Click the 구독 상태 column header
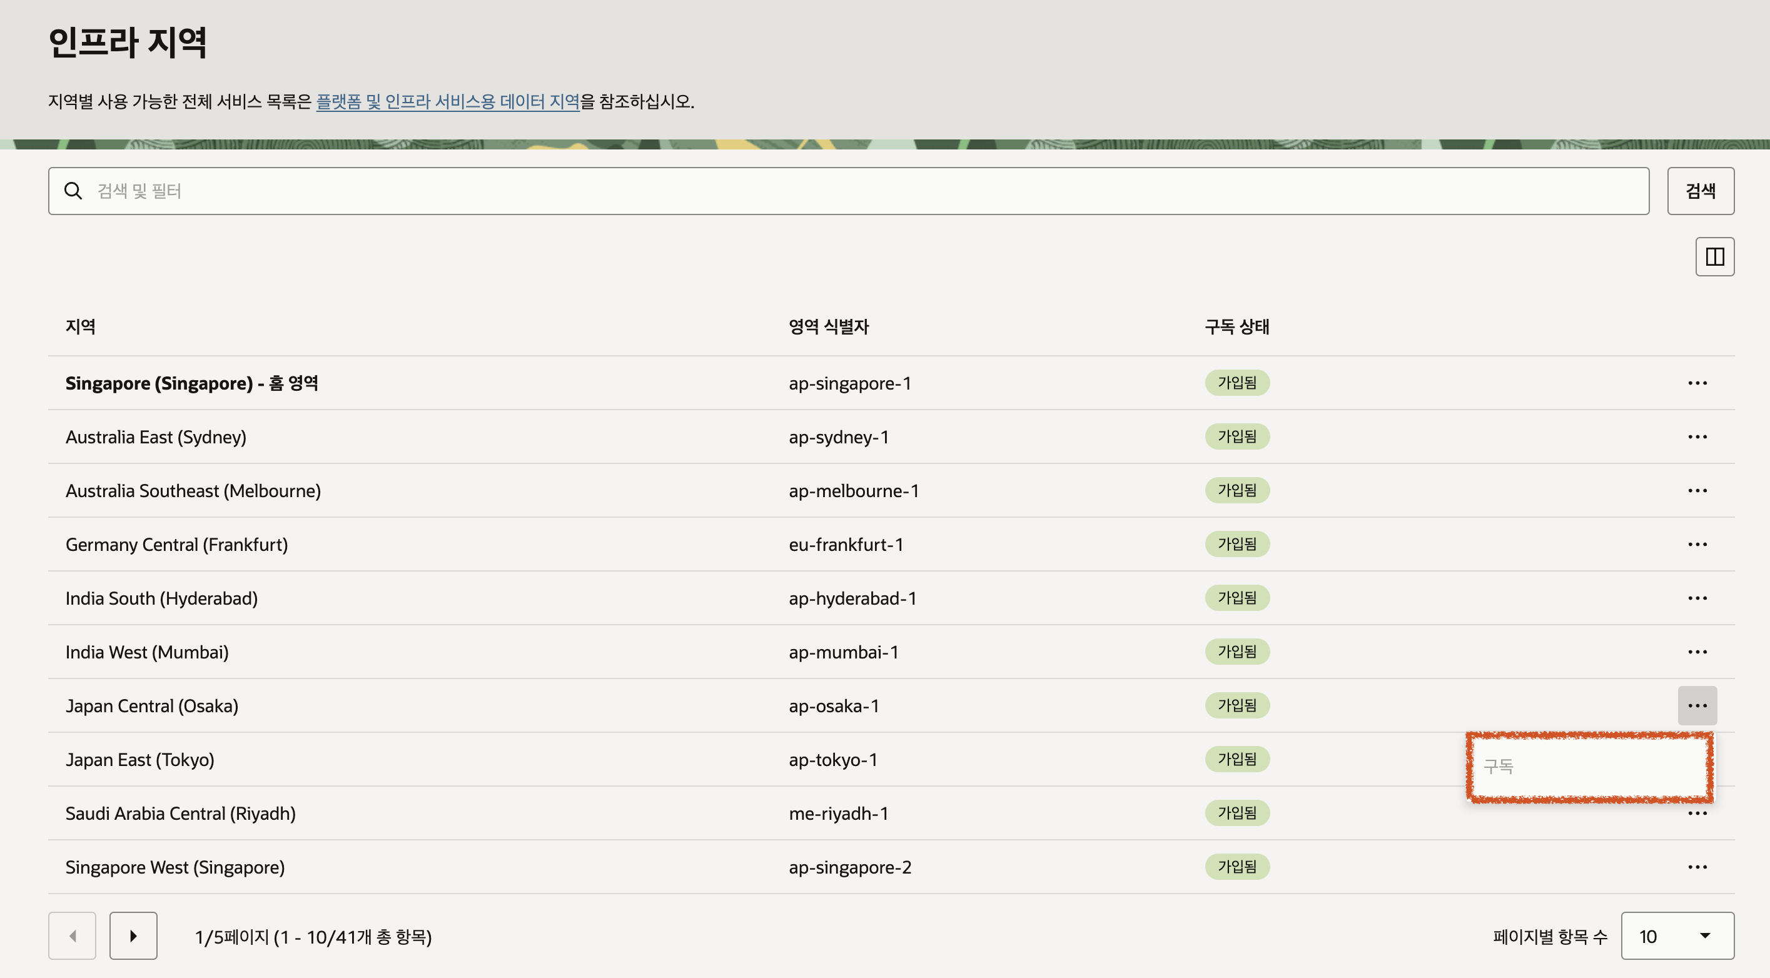Viewport: 1770px width, 978px height. pos(1236,327)
